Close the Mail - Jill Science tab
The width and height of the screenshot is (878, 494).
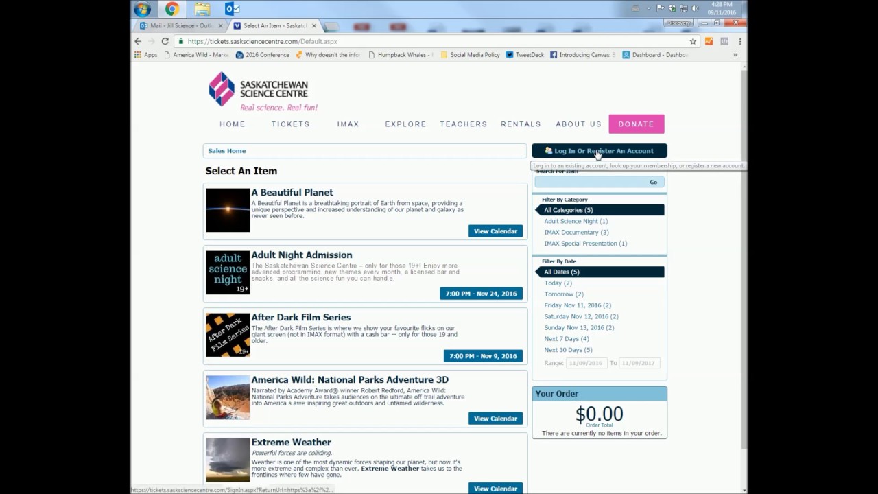(x=221, y=26)
